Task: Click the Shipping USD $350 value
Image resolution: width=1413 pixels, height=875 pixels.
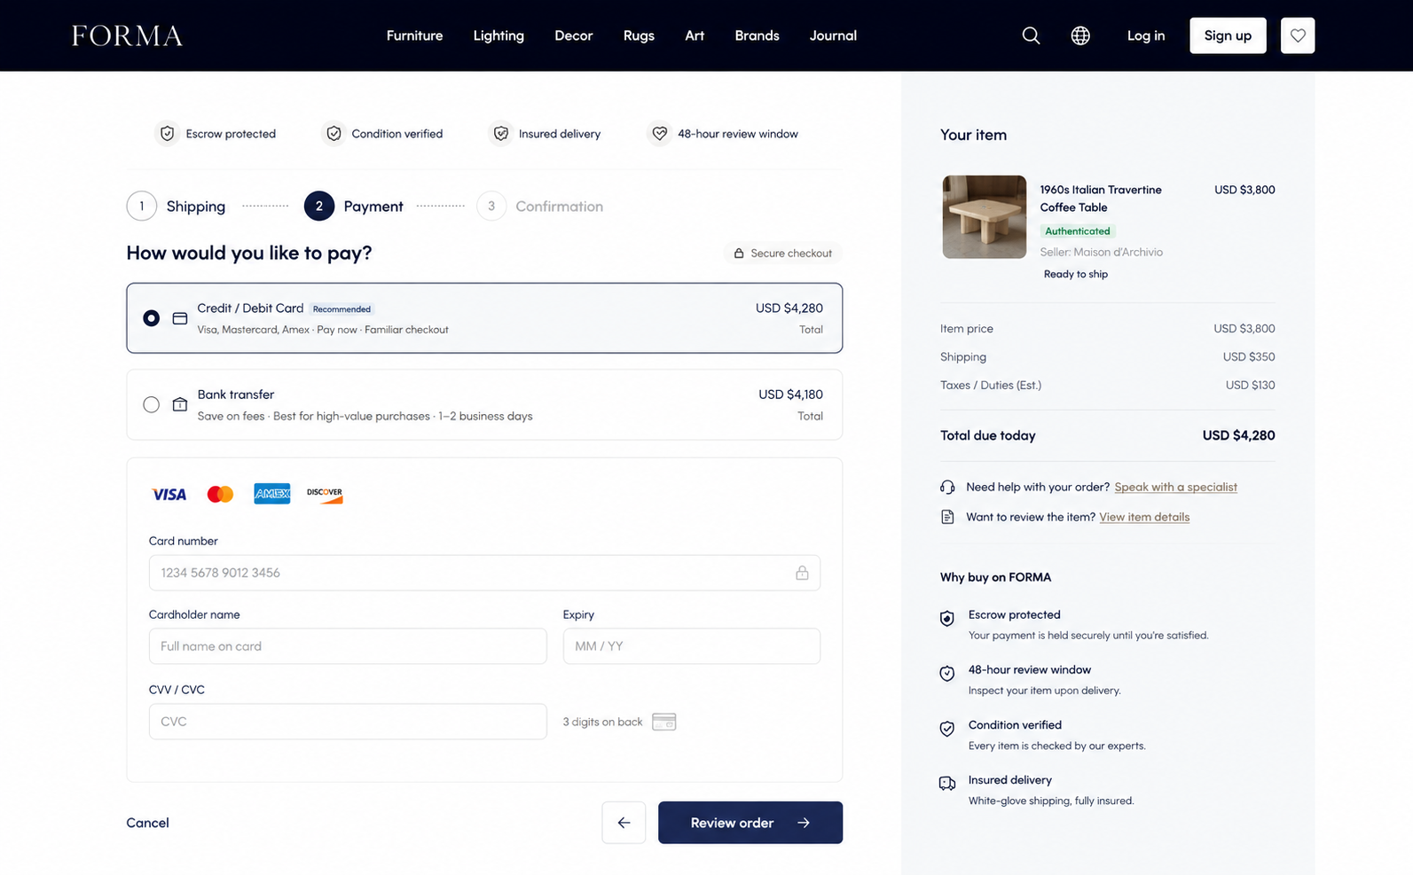Action: pos(1249,356)
